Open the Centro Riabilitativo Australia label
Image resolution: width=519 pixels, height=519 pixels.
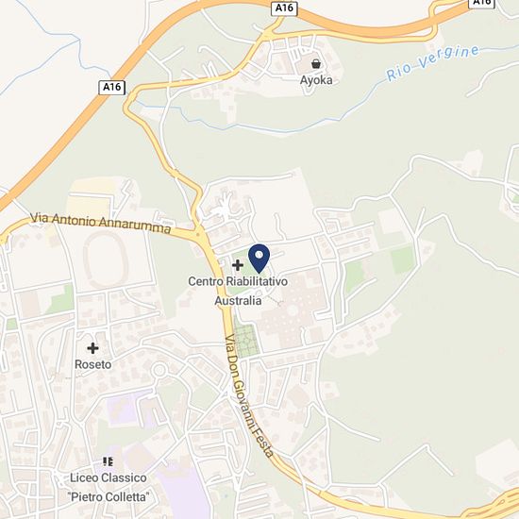point(238,291)
